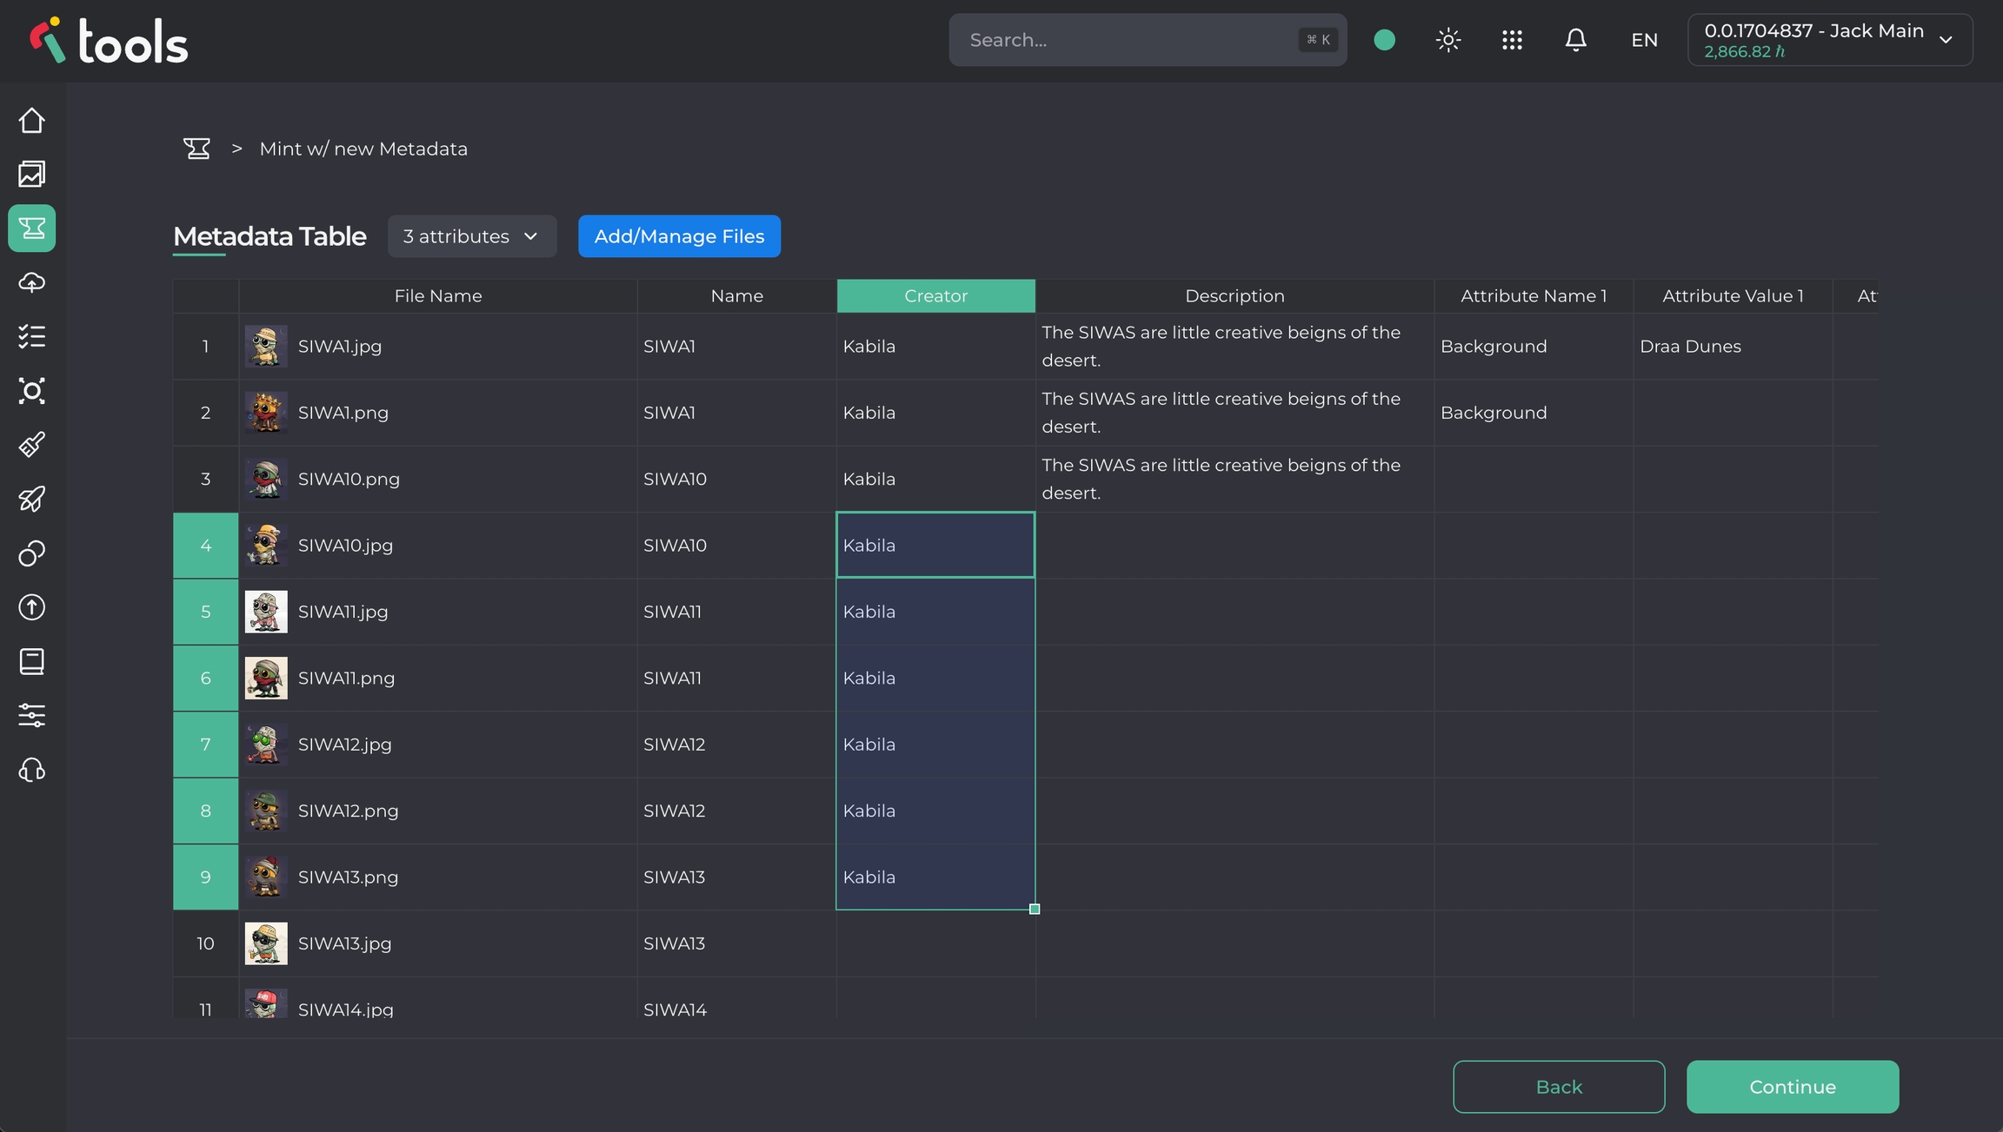
Task: Focus the Search input field
Action: tap(1130, 40)
